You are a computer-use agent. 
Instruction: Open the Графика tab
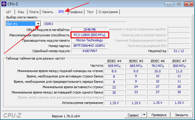76,12
